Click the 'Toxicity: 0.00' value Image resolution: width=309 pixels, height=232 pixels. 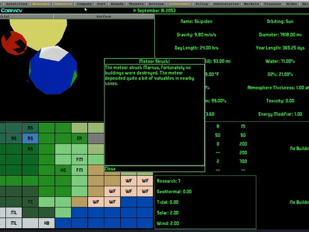tap(280, 101)
